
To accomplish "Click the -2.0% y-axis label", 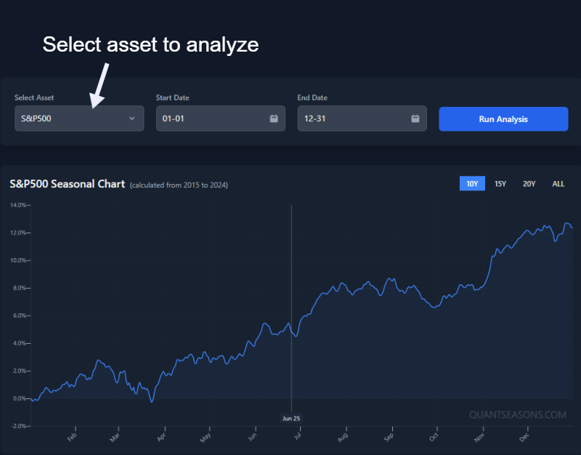I will click(x=18, y=426).
